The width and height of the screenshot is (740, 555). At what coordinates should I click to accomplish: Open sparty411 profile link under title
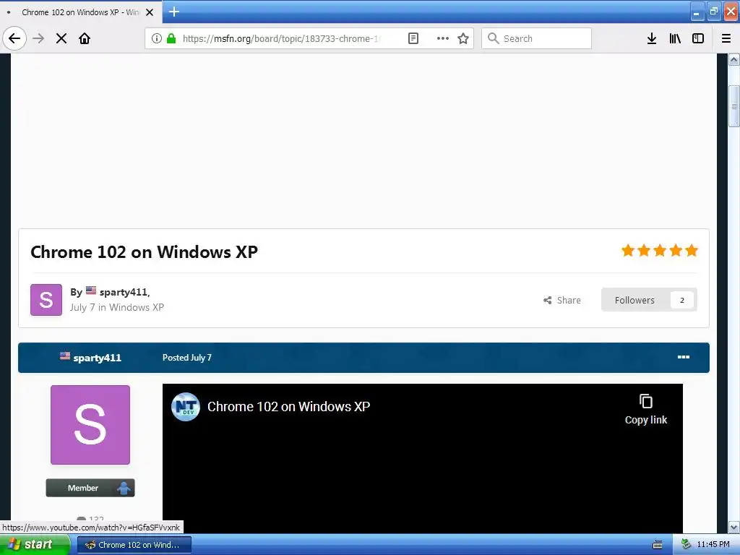(123, 292)
